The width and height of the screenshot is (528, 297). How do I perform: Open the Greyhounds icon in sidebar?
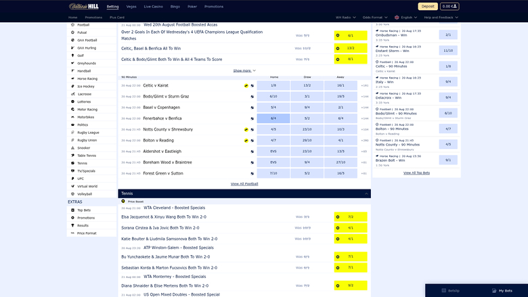tap(72, 63)
